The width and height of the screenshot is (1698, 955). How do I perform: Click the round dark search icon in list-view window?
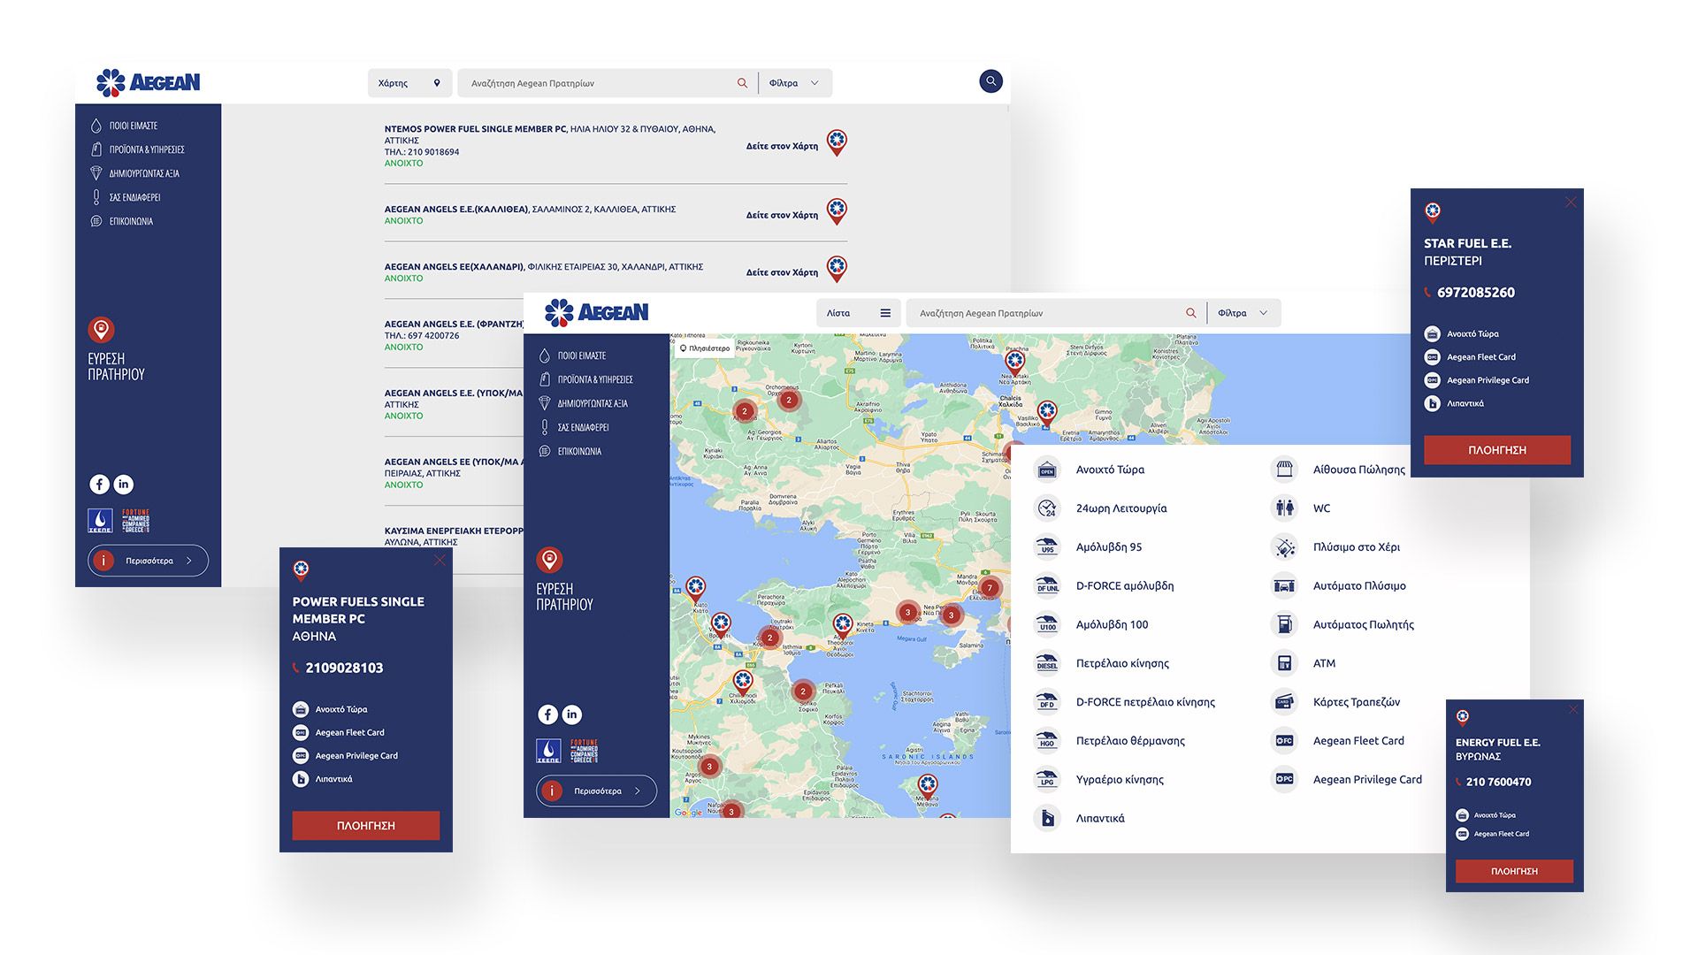[x=990, y=81]
